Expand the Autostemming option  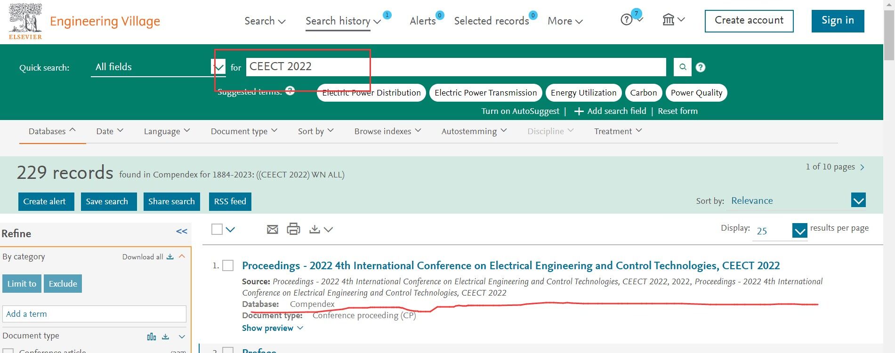coord(474,131)
